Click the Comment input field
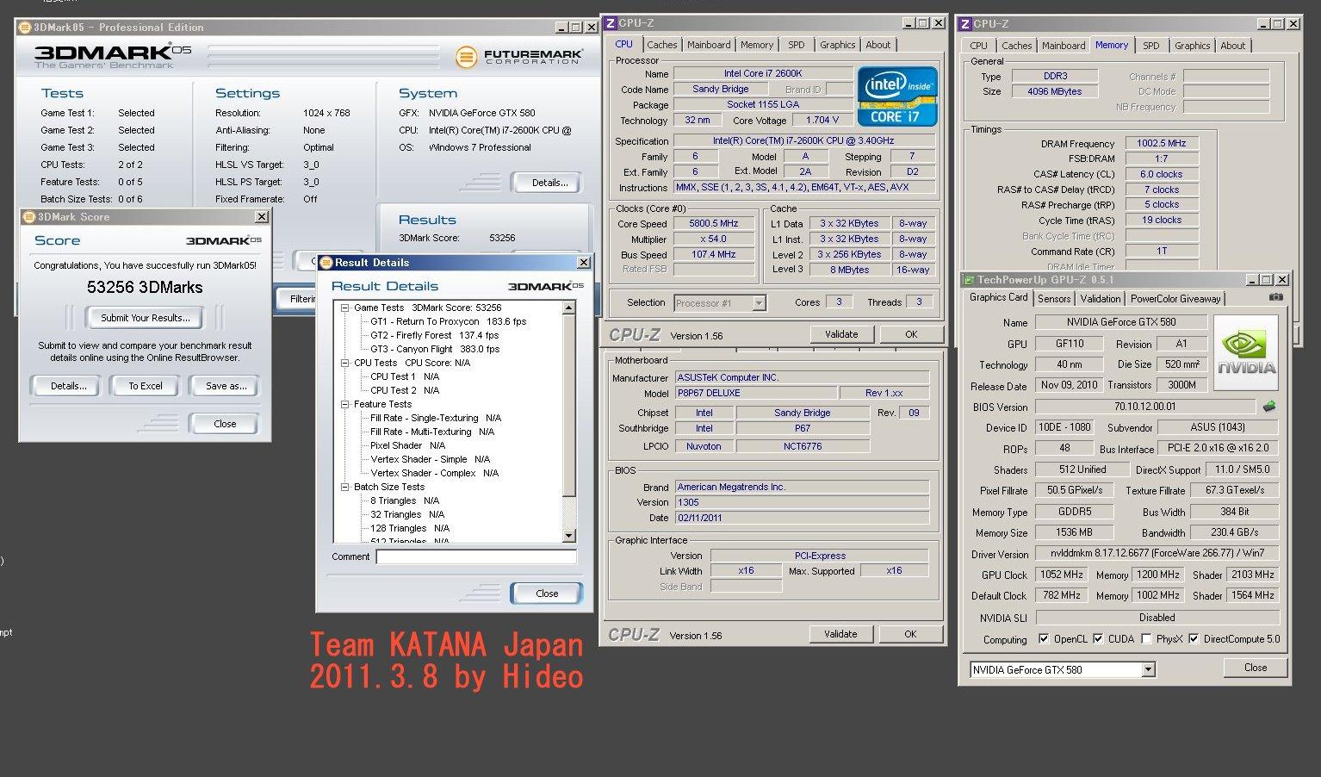Image resolution: width=1321 pixels, height=777 pixels. [x=475, y=556]
